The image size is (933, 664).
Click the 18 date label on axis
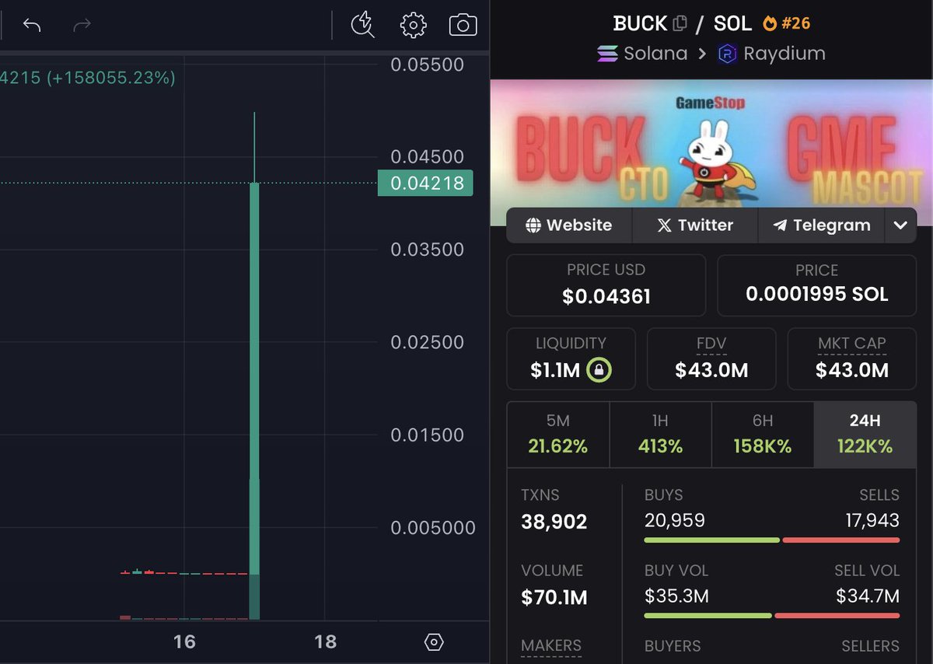(x=325, y=641)
